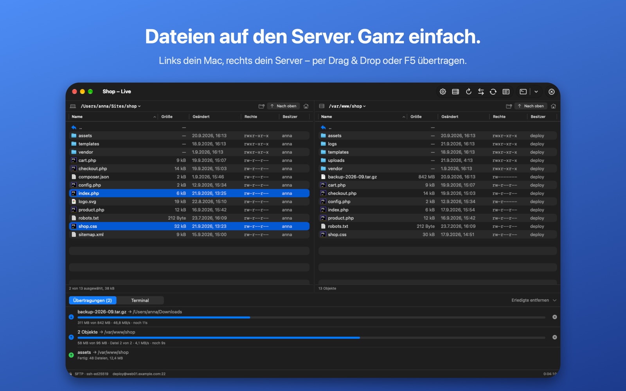Click the 2 Objekte upload progress bar
The width and height of the screenshot is (626, 391).
coord(311,337)
